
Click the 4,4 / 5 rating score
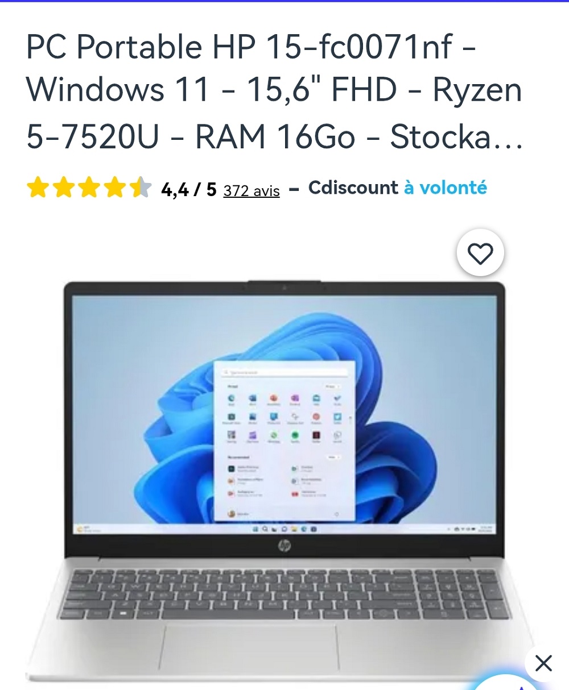click(189, 189)
